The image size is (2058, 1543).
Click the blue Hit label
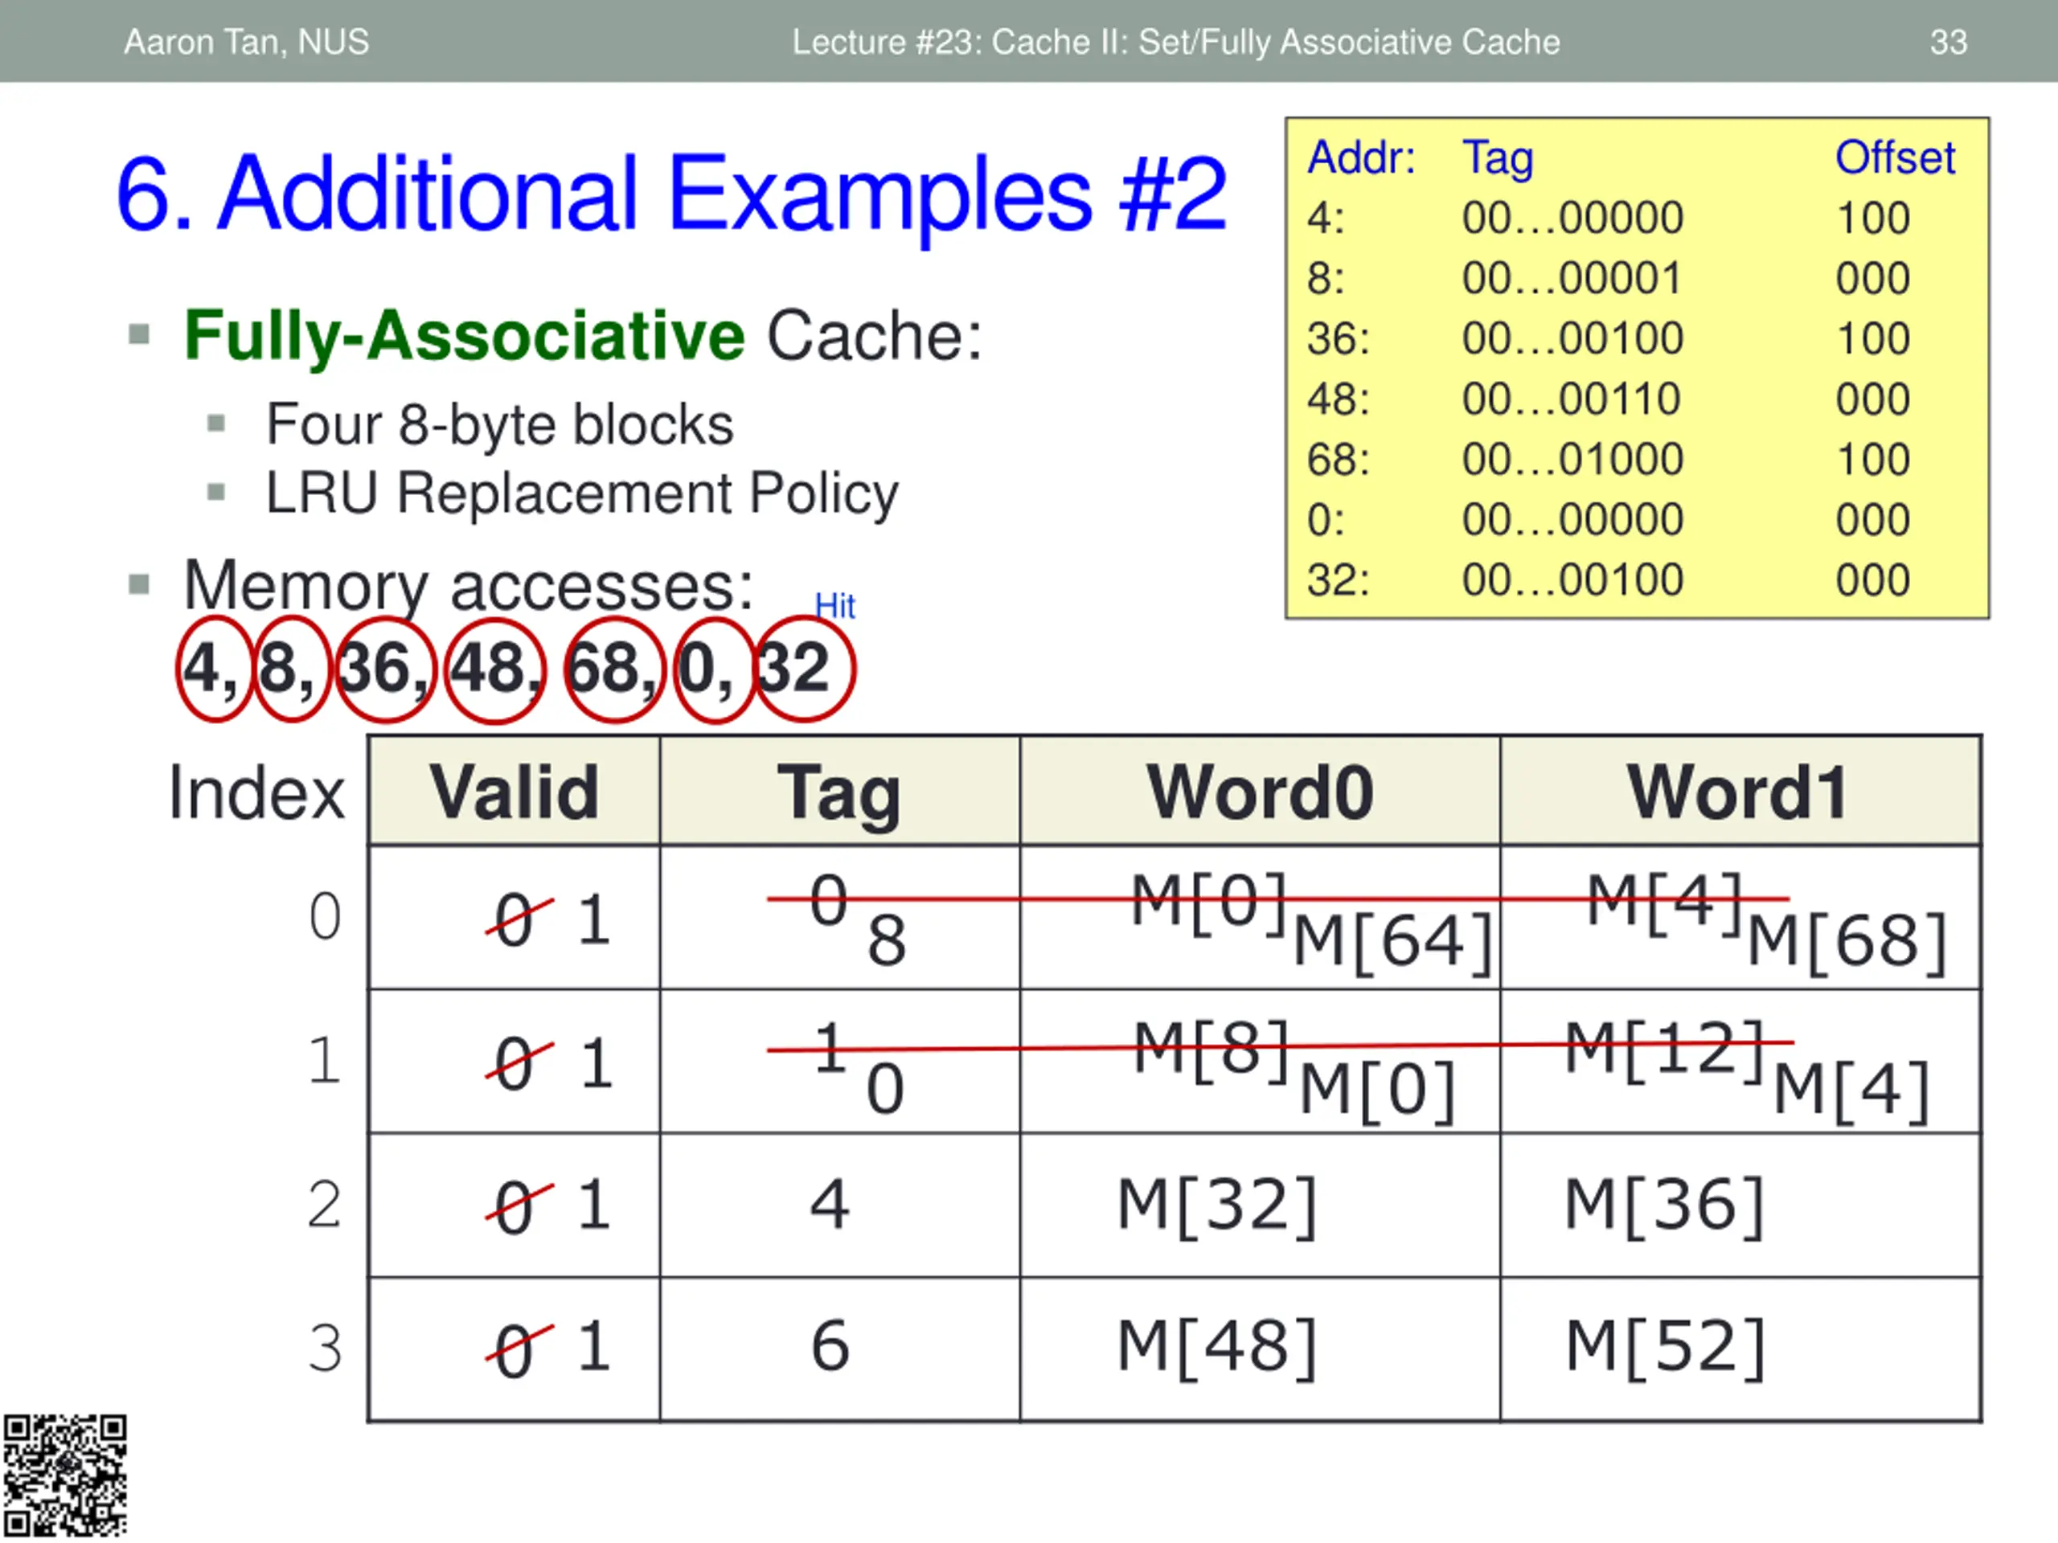click(x=834, y=607)
